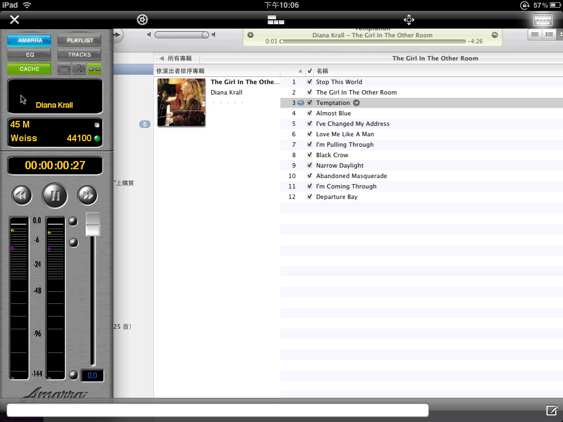The width and height of the screenshot is (563, 422).
Task: Toggle the checkmark column header
Action: (310, 71)
